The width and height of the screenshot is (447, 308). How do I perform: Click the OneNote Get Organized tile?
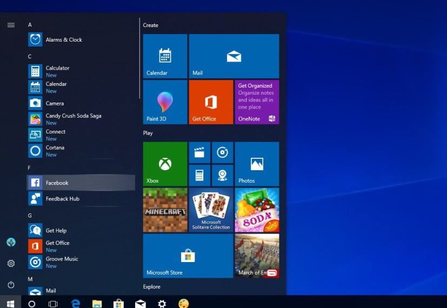click(x=257, y=102)
